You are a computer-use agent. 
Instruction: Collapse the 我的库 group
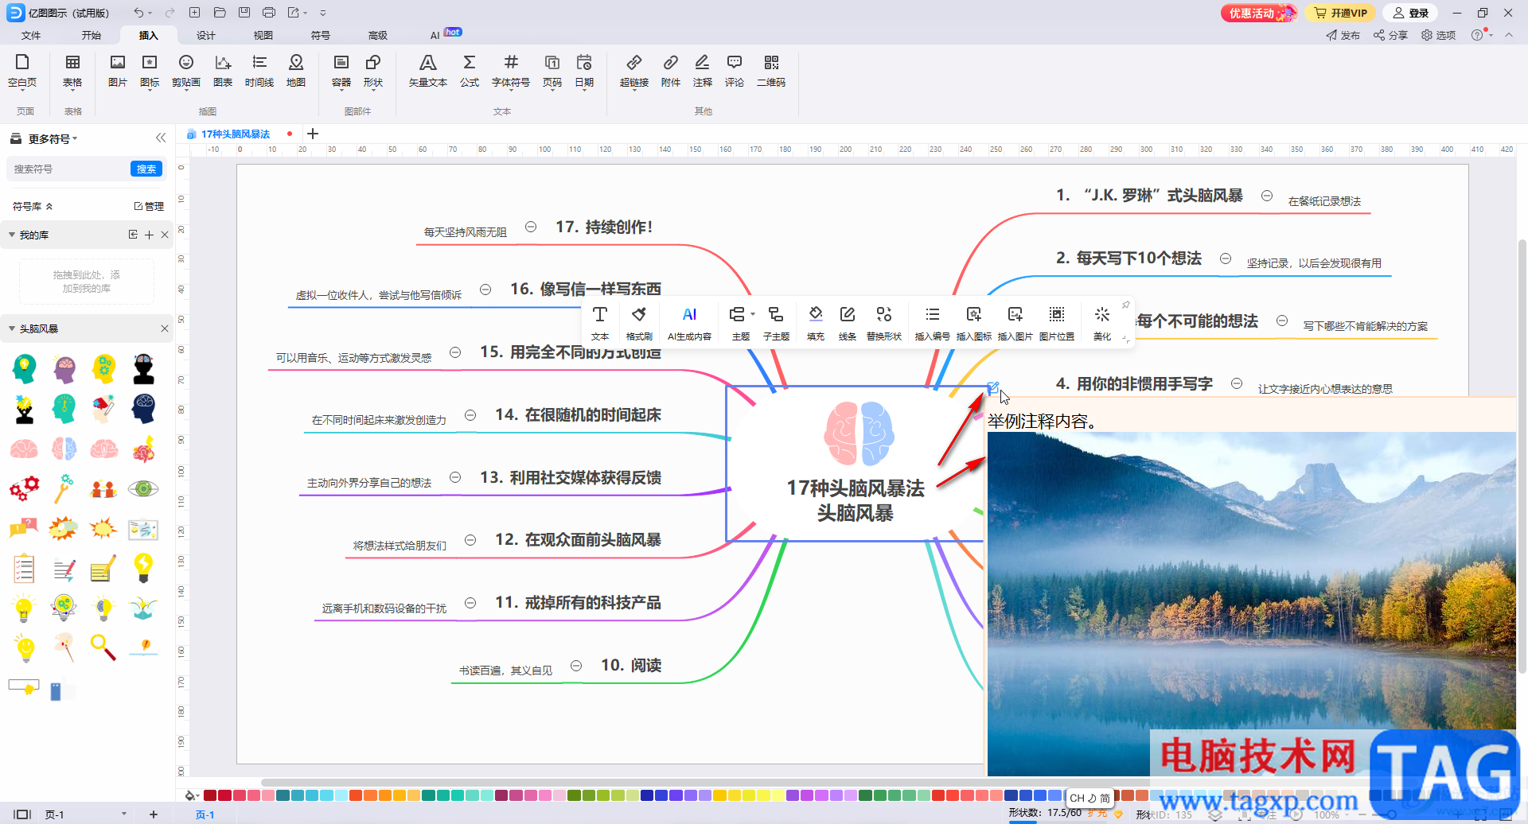(x=12, y=235)
